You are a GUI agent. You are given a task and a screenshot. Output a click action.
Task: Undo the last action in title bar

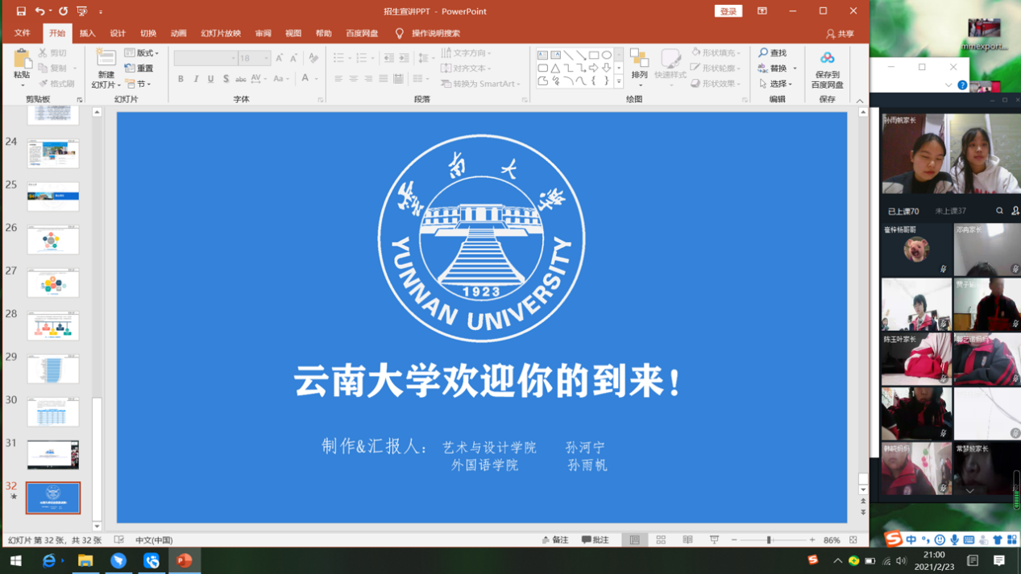(39, 11)
